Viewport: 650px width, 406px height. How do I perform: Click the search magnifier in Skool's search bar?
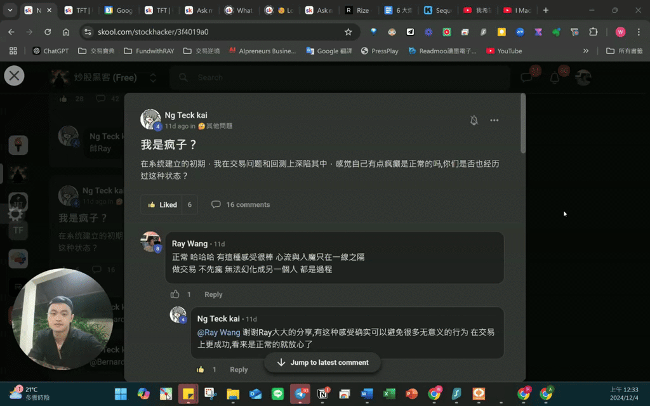tap(182, 77)
